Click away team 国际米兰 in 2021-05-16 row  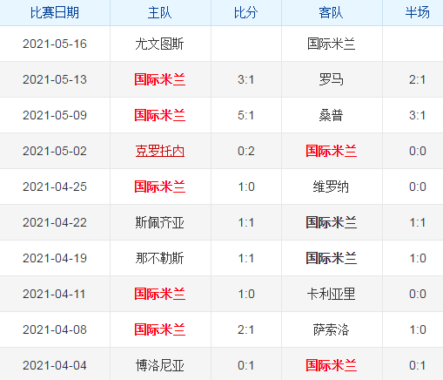point(332,44)
